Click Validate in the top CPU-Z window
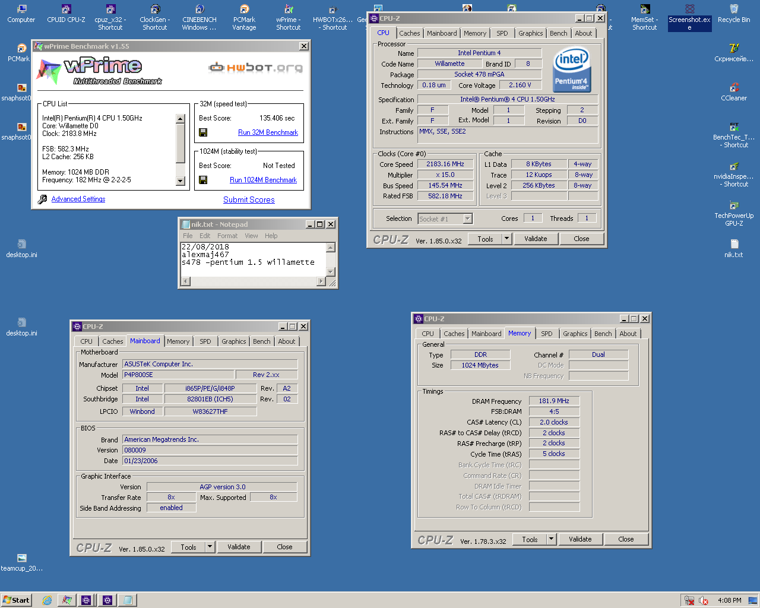 [x=536, y=239]
